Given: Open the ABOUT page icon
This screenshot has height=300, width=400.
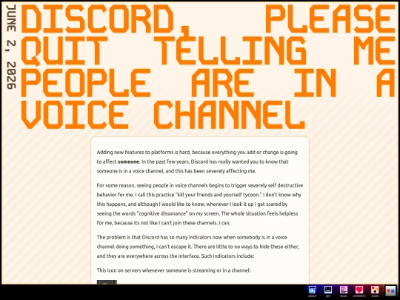Looking at the screenshot, I should tap(313, 290).
